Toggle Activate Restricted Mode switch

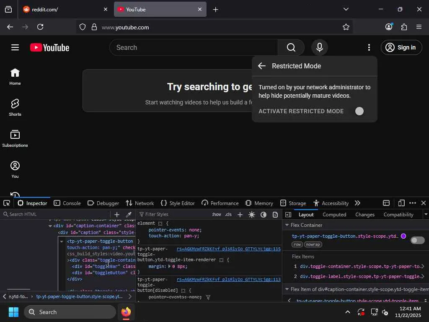pyautogui.click(x=359, y=111)
